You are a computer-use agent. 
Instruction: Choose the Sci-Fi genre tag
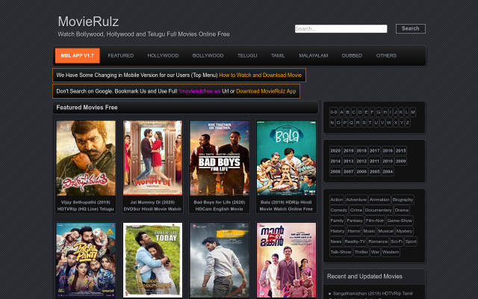tap(397, 241)
